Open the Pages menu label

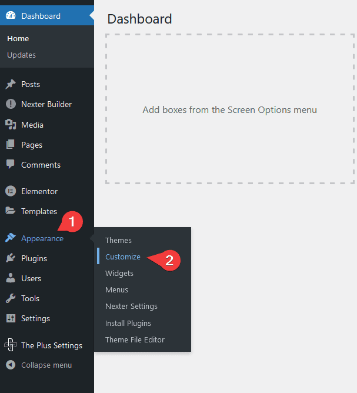pyautogui.click(x=32, y=145)
